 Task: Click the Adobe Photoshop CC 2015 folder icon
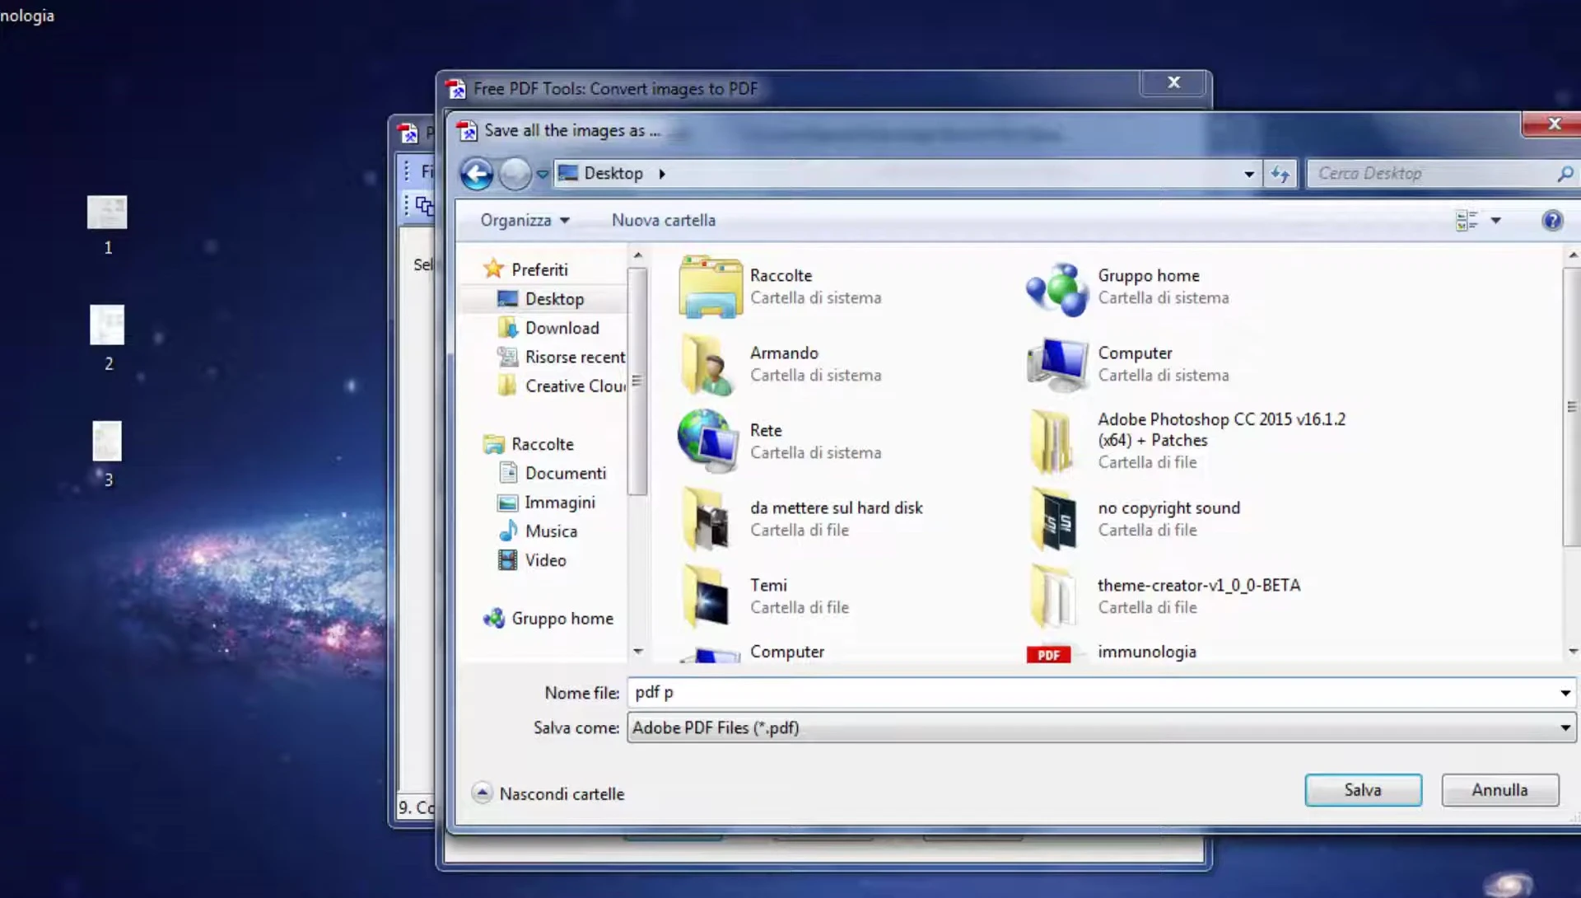[1052, 441]
